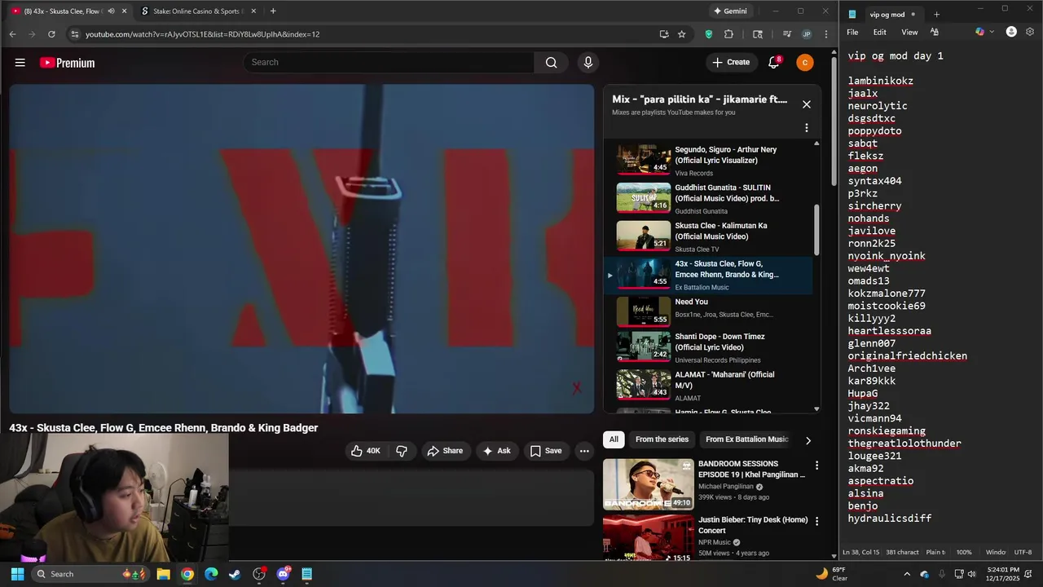This screenshot has height=587, width=1043.
Task: Play 'Need You' from the playlist
Action: [x=709, y=312]
